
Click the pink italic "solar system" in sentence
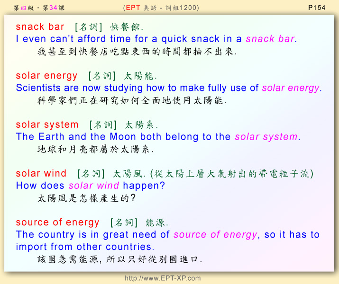pyautogui.click(x=266, y=137)
